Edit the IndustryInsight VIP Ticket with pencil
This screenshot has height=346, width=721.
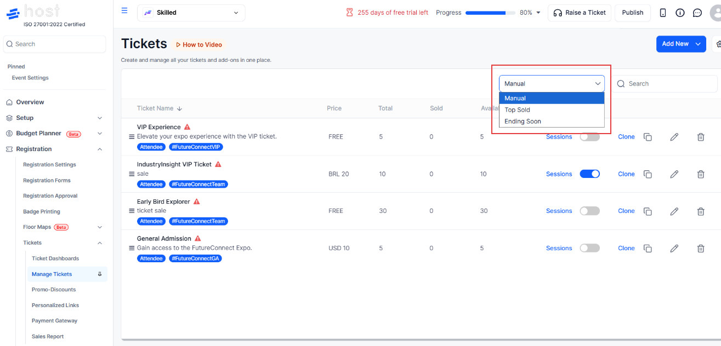[x=674, y=174]
